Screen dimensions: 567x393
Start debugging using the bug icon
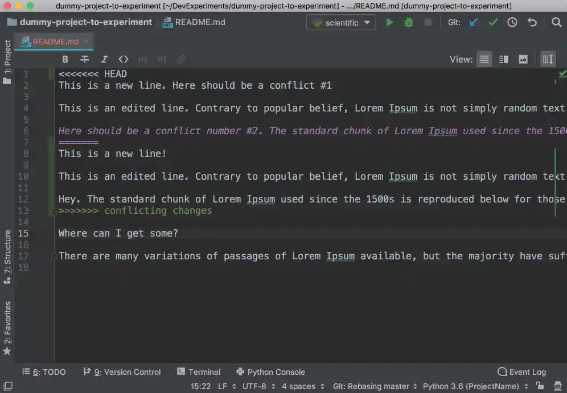[410, 22]
